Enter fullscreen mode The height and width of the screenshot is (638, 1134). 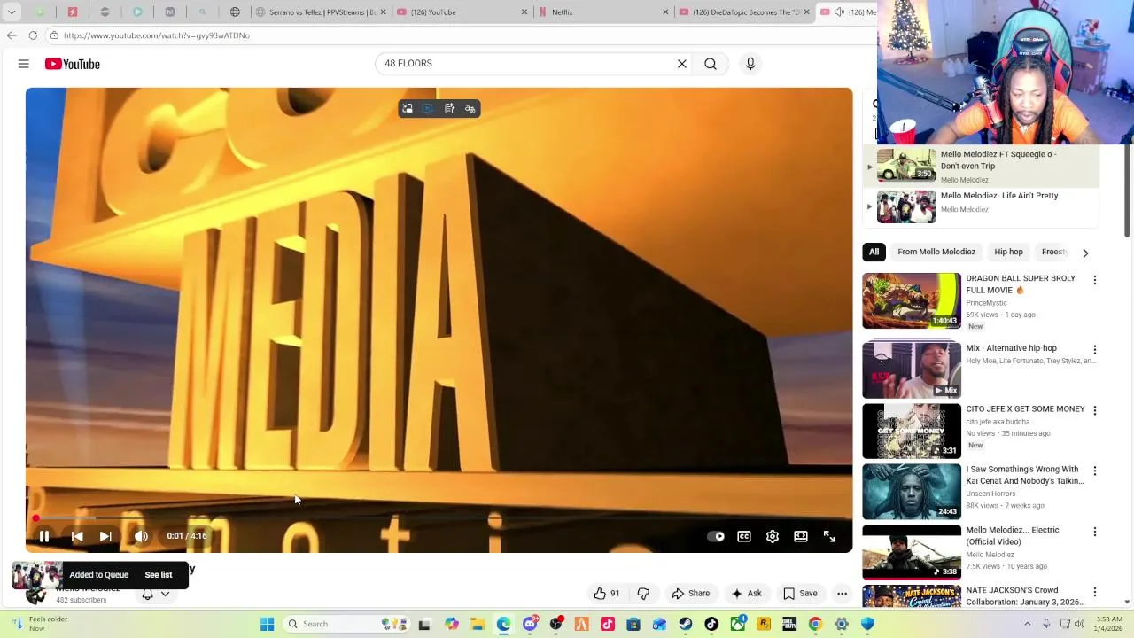[x=829, y=536]
